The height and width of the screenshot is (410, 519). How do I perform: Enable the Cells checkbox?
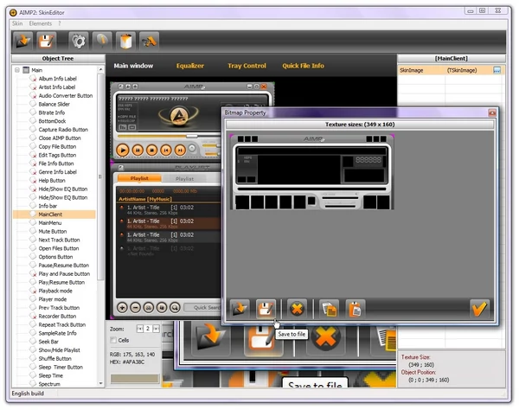113,340
